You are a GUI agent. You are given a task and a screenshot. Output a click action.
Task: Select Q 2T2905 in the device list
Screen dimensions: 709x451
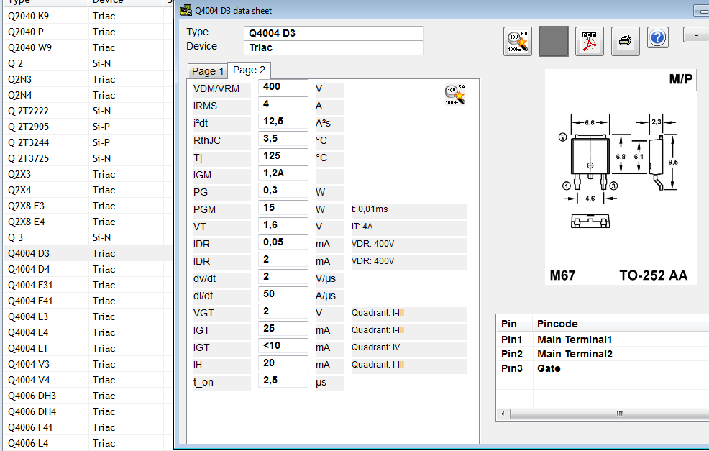point(88,127)
